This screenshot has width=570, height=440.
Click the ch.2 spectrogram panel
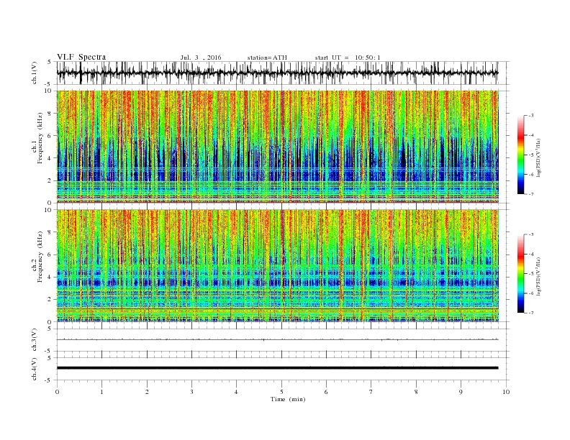(x=278, y=266)
